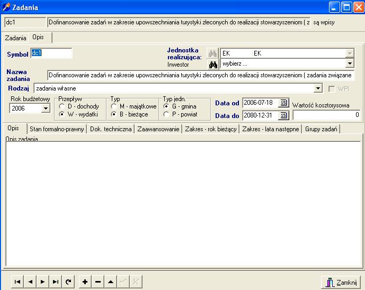The image size is (365, 290).
Task: Click inside Opis zadania text area
Action: (183, 204)
